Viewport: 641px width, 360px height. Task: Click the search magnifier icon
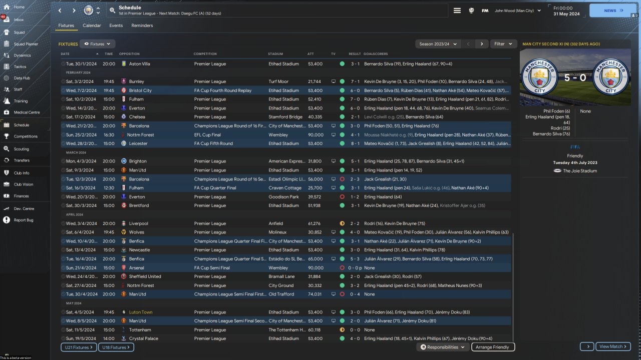[112, 10]
